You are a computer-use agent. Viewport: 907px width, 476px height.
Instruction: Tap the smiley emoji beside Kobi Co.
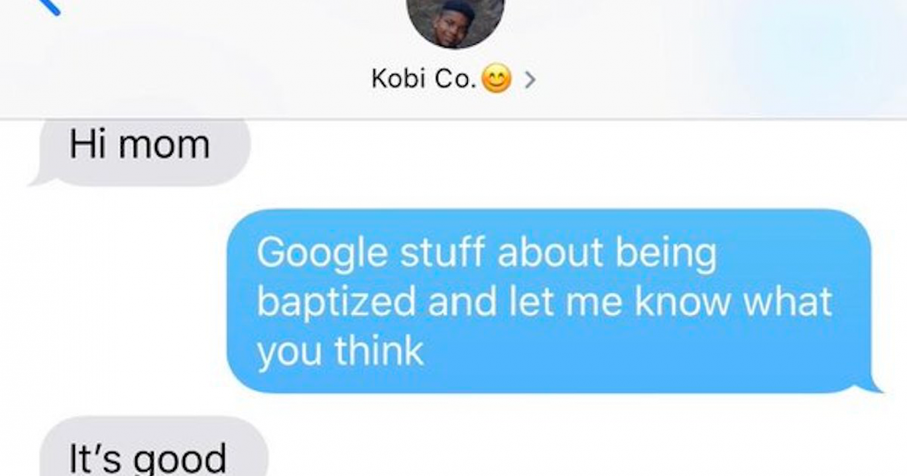(x=497, y=80)
